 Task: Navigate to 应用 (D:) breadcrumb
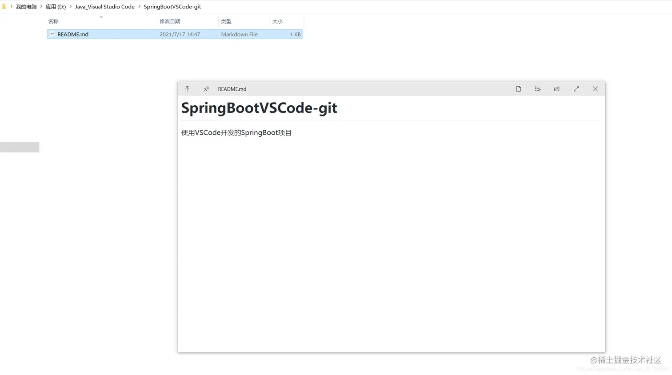tap(56, 7)
